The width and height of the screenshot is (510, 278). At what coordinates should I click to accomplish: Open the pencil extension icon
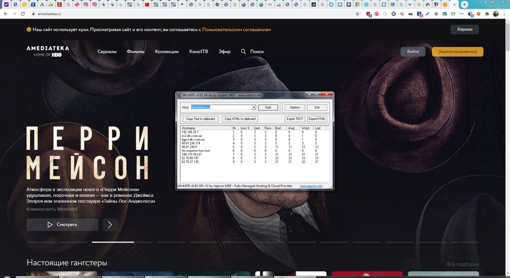pos(428,14)
